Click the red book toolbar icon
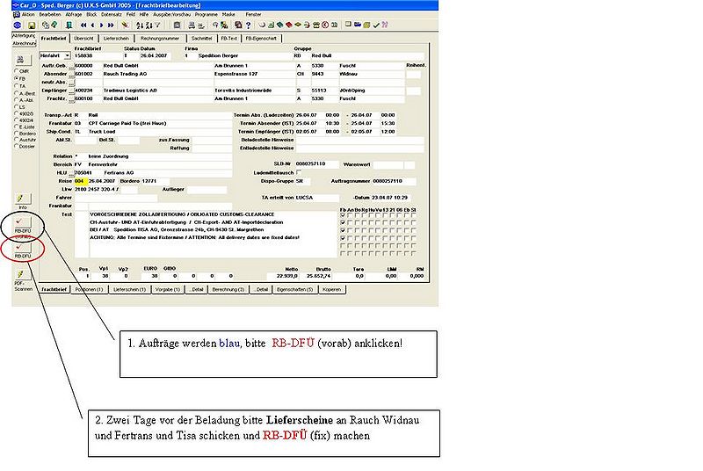 [289, 25]
